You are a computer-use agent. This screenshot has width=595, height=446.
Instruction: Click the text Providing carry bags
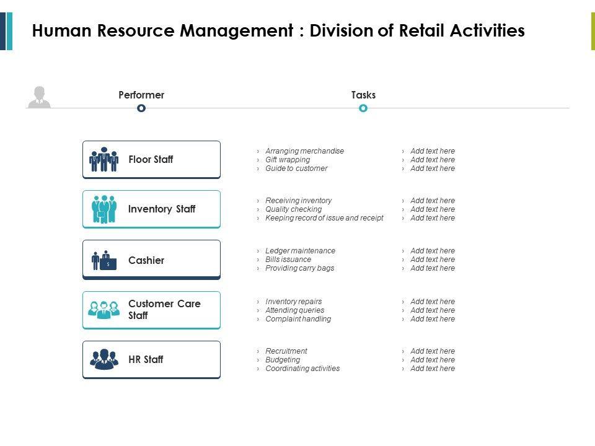point(299,268)
